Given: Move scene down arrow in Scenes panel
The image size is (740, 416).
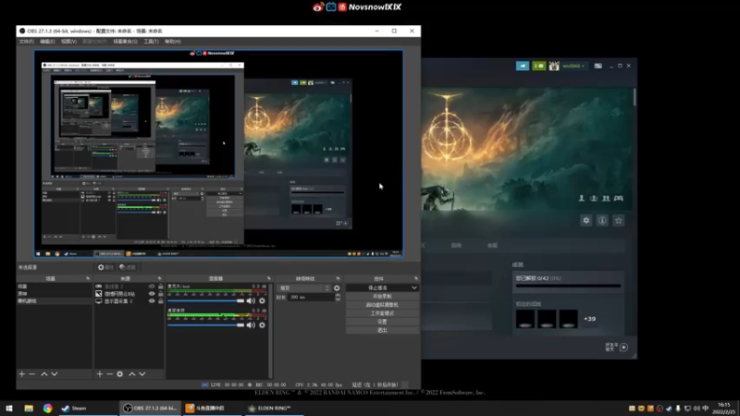Looking at the screenshot, I should click(x=55, y=374).
